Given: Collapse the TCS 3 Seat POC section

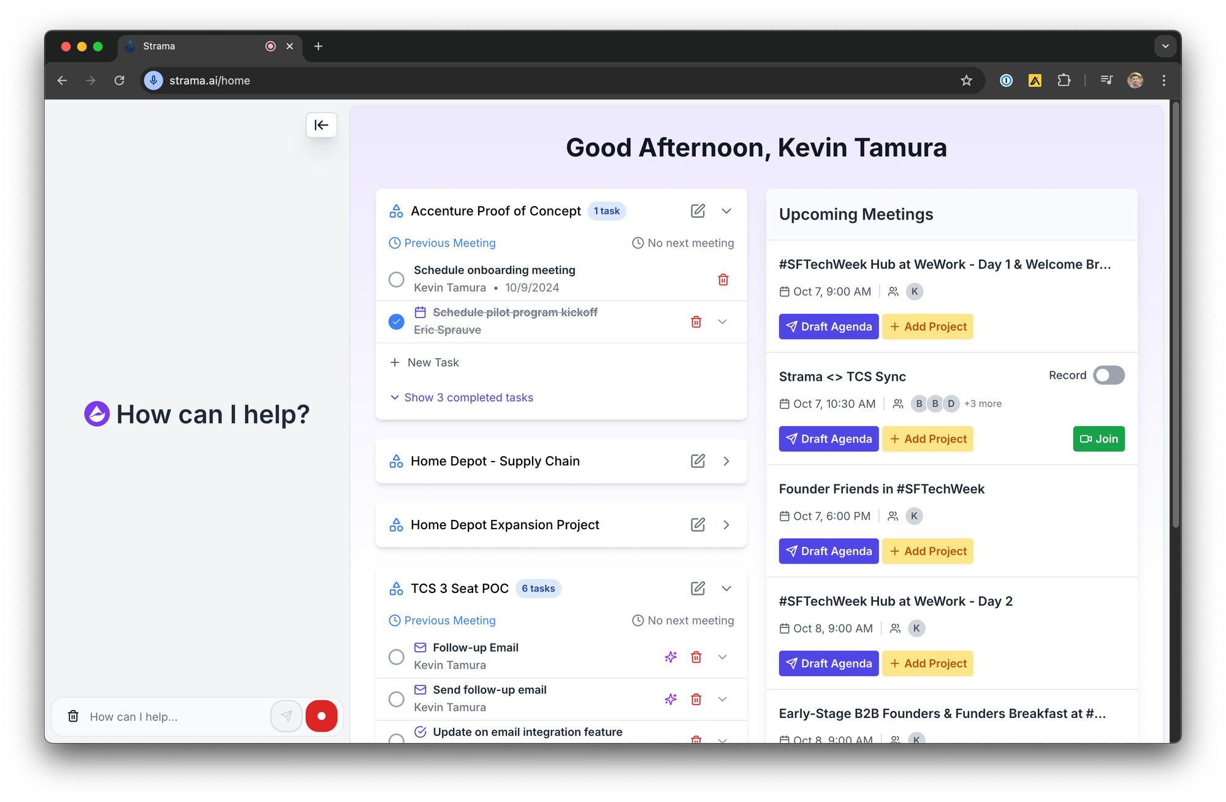Looking at the screenshot, I should pyautogui.click(x=726, y=589).
